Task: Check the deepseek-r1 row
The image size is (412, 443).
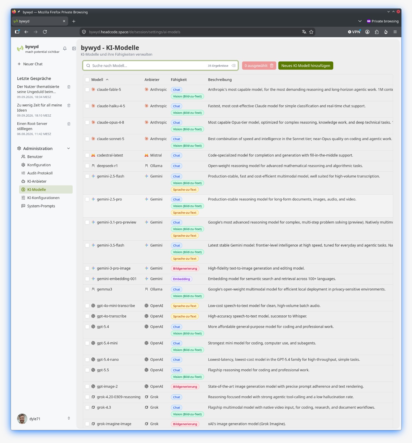Action: pyautogui.click(x=87, y=166)
